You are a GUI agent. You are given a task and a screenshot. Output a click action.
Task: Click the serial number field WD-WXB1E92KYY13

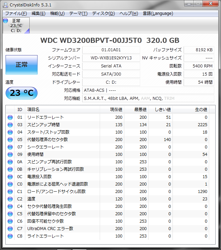point(111,58)
